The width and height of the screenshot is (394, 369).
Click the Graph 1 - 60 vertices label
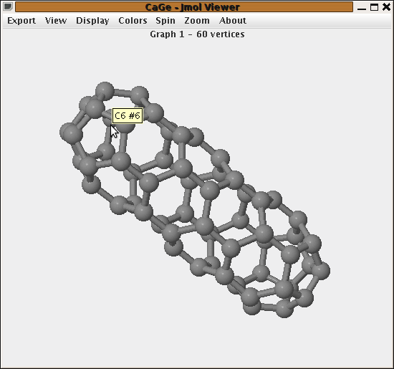(197, 34)
